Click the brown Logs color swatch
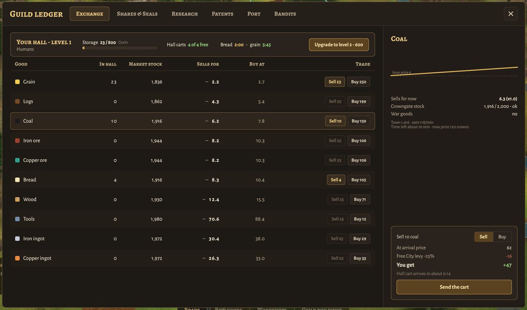 (17, 101)
